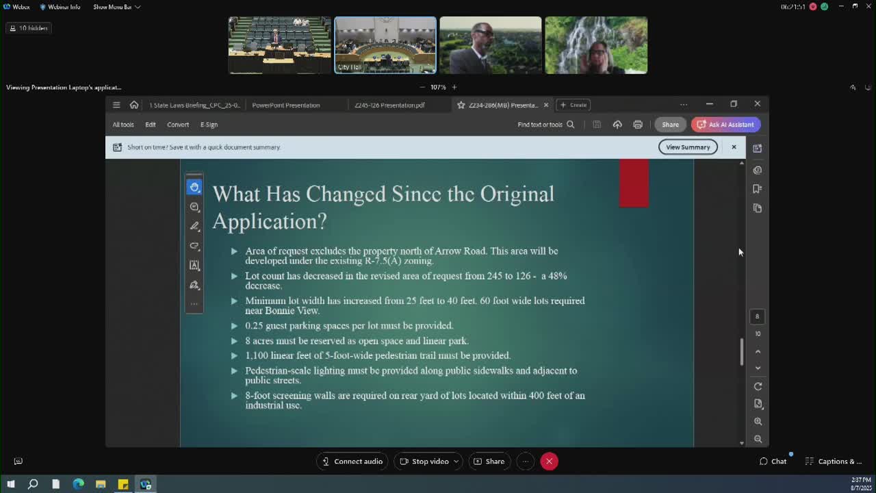Open the comments panel in the right rail
The width and height of the screenshot is (876, 493).
pos(758,170)
